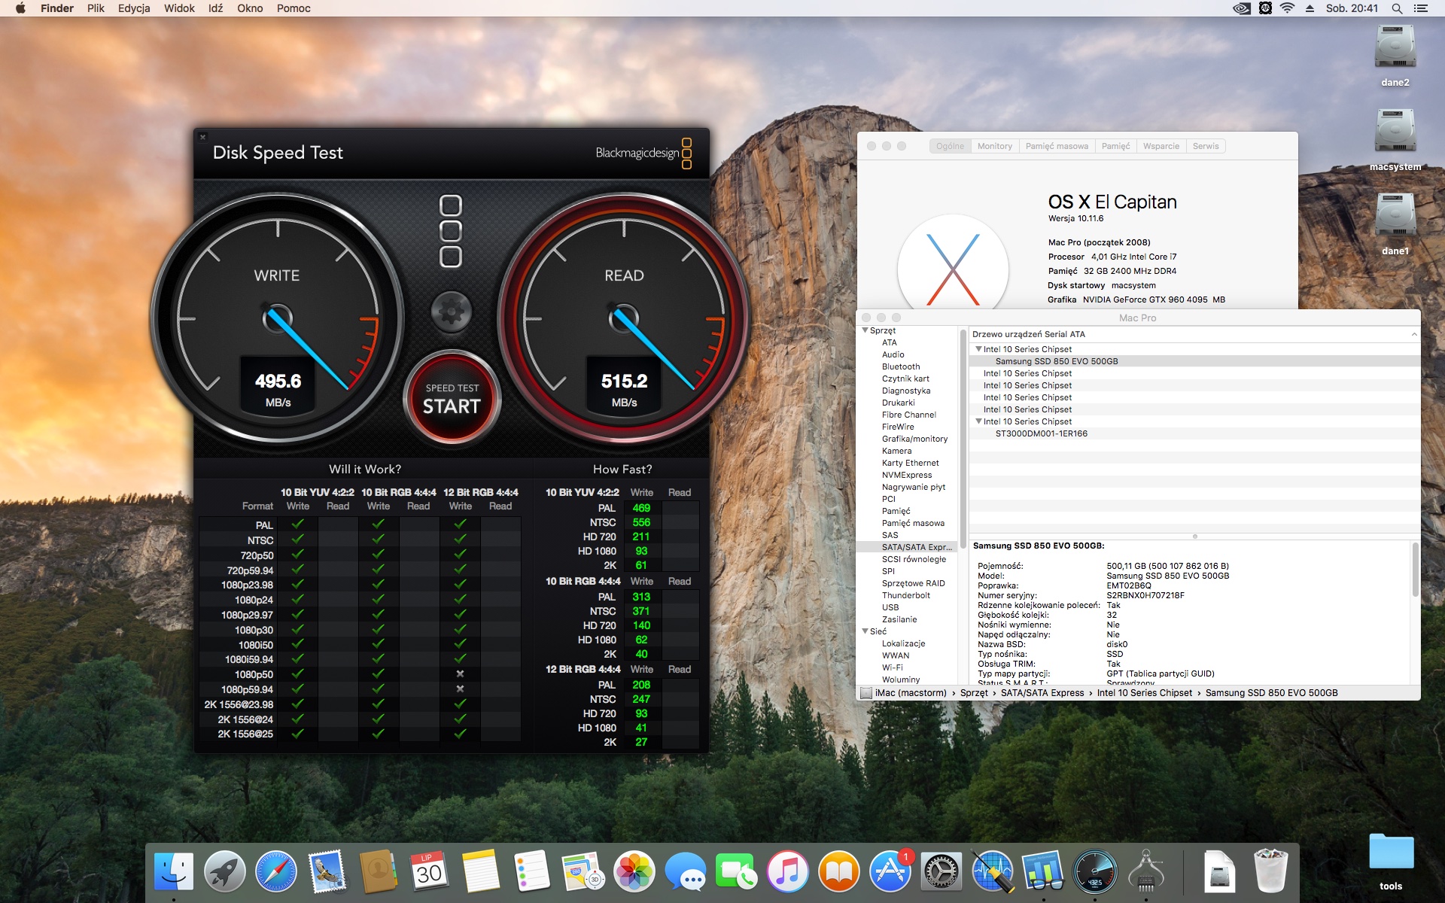Screen dimensions: 1445x903
Task: Select Thunderbolt in the hardware sidebar
Action: coord(905,595)
